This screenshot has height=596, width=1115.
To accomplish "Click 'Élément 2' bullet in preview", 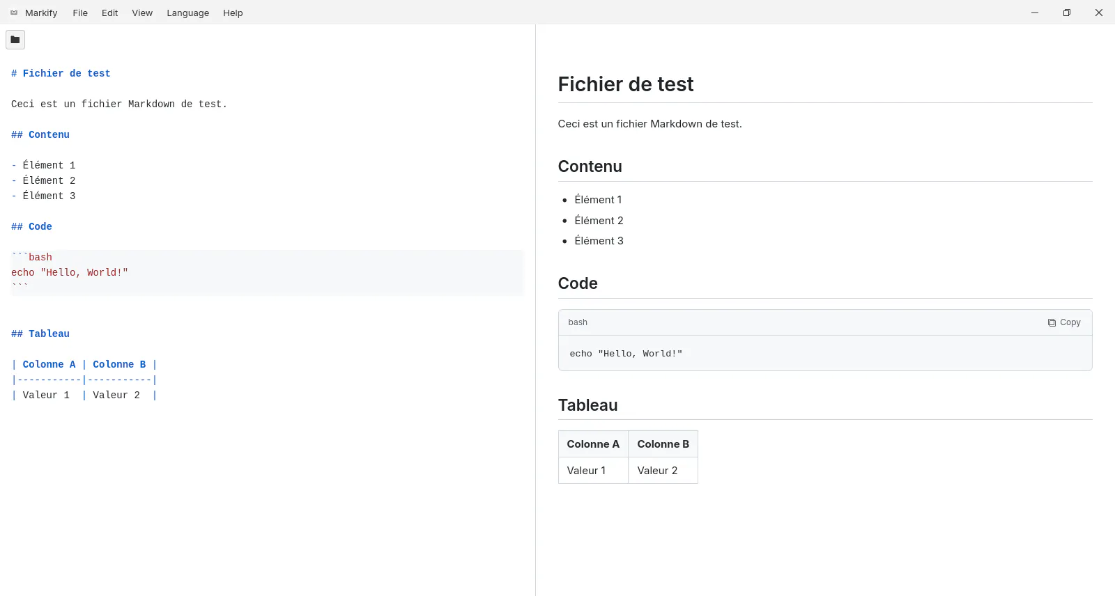I will pos(599,221).
